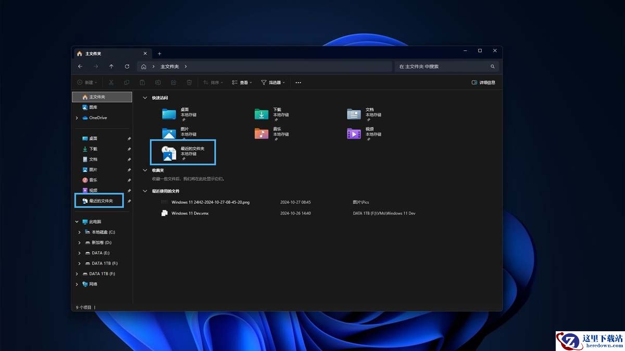The width and height of the screenshot is (625, 351).
Task: Expand the 本地磁盘 (C:) chevron
Action: [80, 232]
